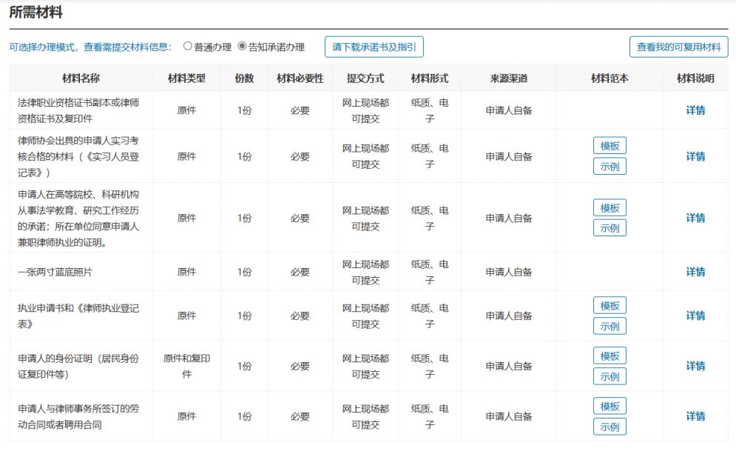This screenshot has width=736, height=454.
Task: Open 详情 for 劳动合同或者聘用合同 row
Action: point(696,415)
